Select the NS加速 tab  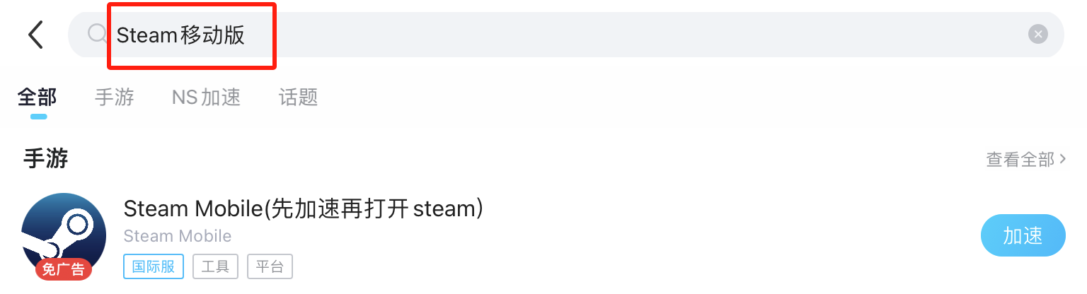click(x=206, y=97)
